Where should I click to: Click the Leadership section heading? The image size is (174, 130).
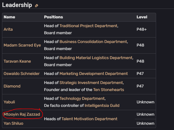17,5
